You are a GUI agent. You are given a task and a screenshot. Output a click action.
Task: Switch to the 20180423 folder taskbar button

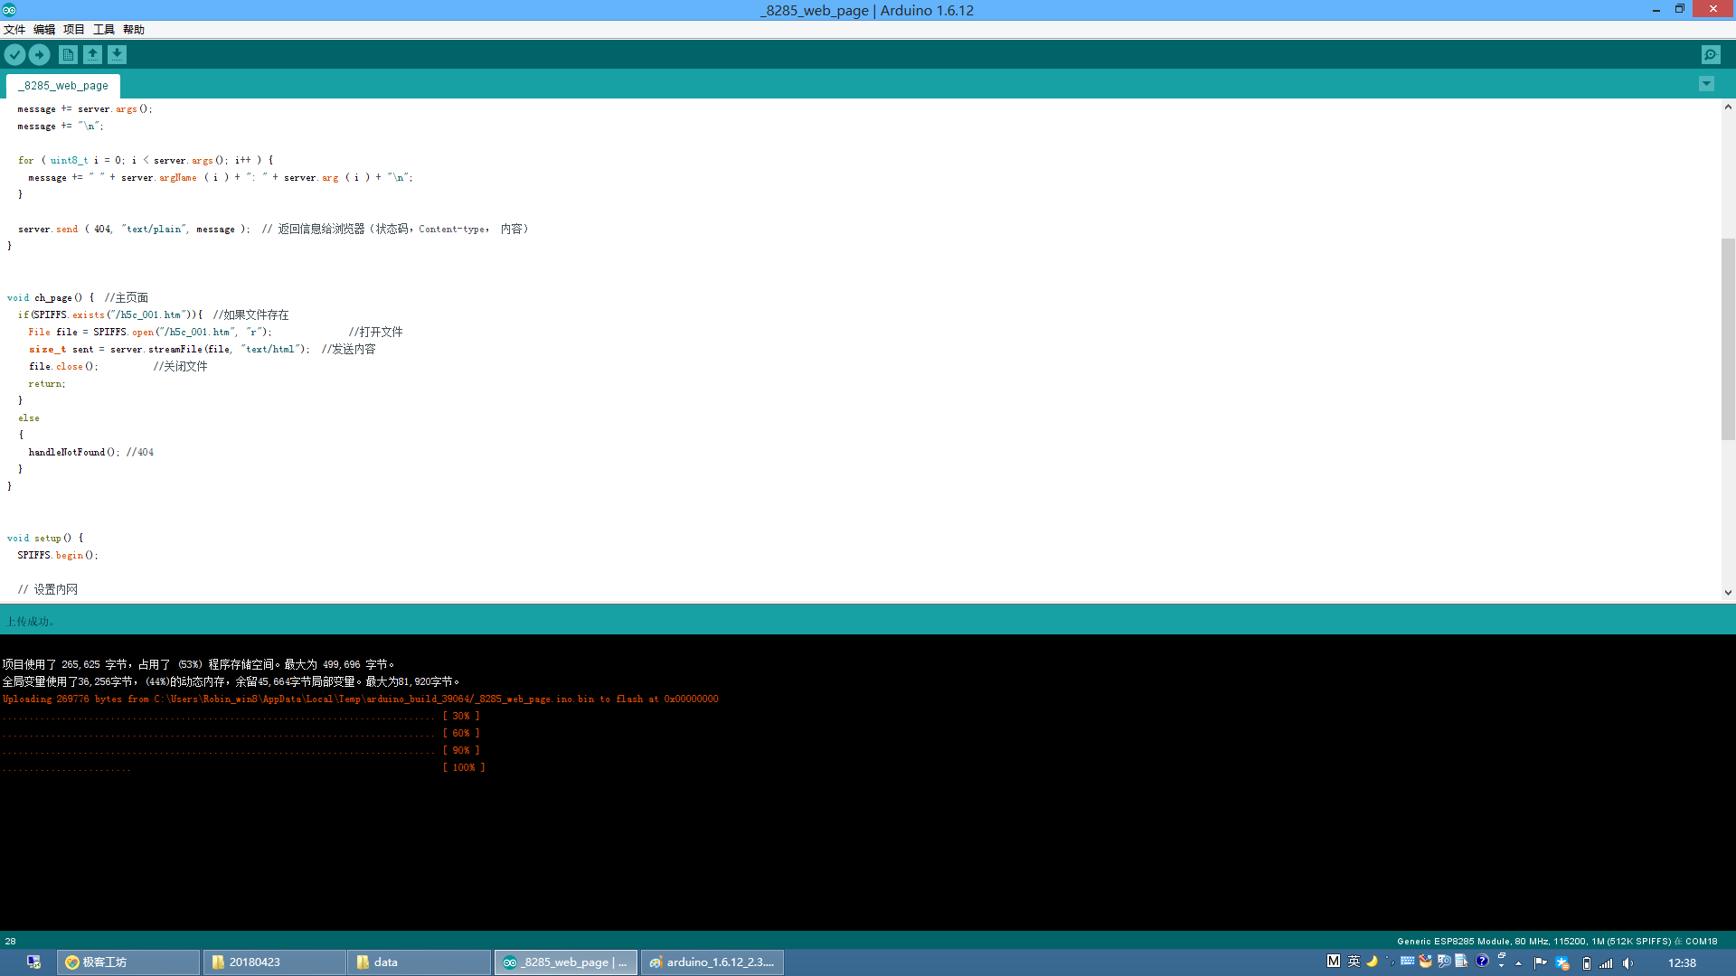click(x=274, y=962)
